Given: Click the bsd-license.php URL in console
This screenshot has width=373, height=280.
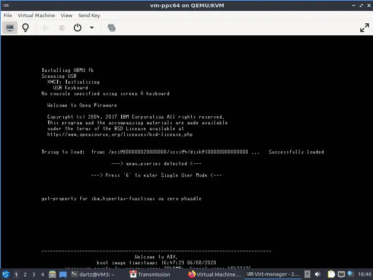Looking at the screenshot, I should pyautogui.click(x=120, y=135).
